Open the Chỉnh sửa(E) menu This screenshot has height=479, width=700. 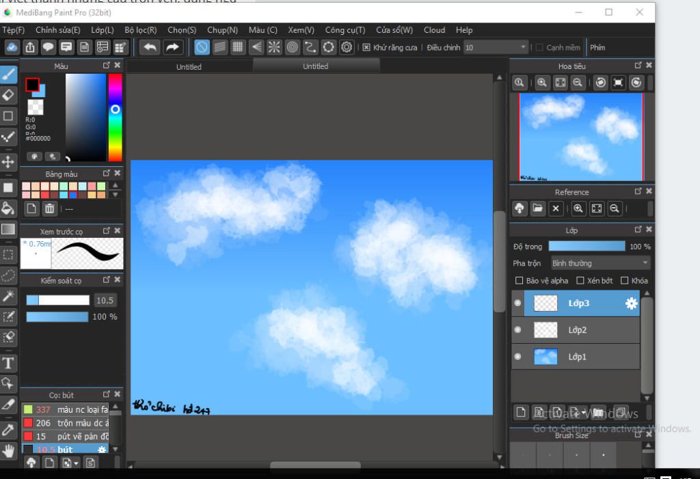[58, 30]
